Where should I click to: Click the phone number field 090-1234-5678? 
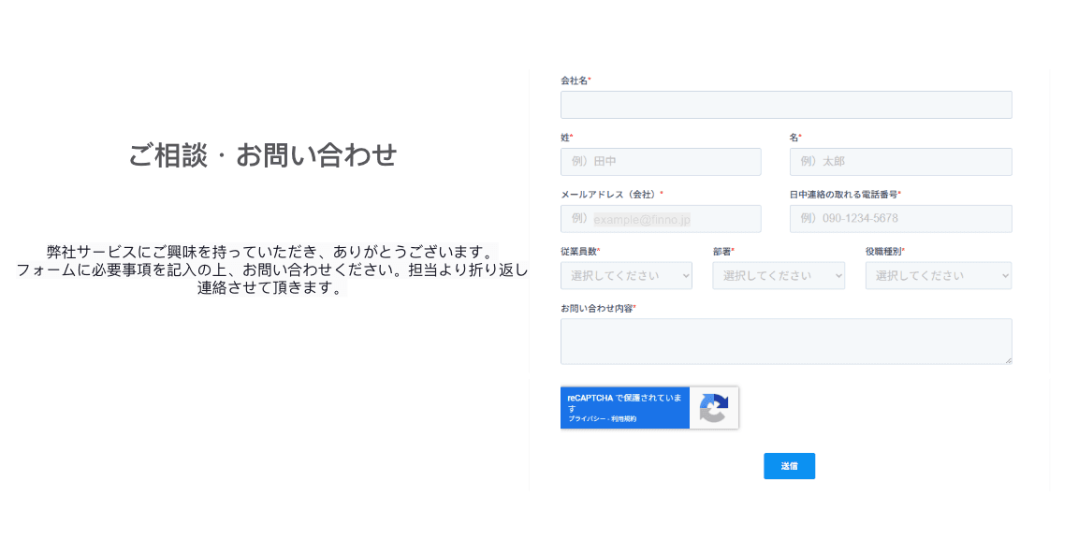pyautogui.click(x=900, y=219)
